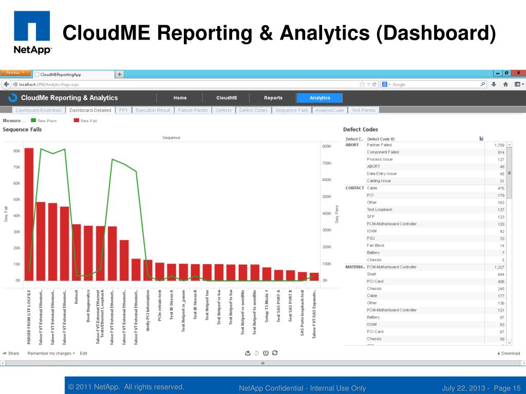Image resolution: width=526 pixels, height=394 pixels.
Task: Bookmark the page with the star icon
Action: pos(362,85)
